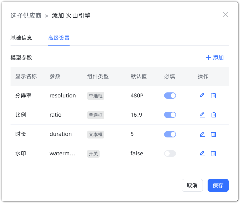Delete the watermark parameter row
The width and height of the screenshot is (240, 203).
pos(214,154)
